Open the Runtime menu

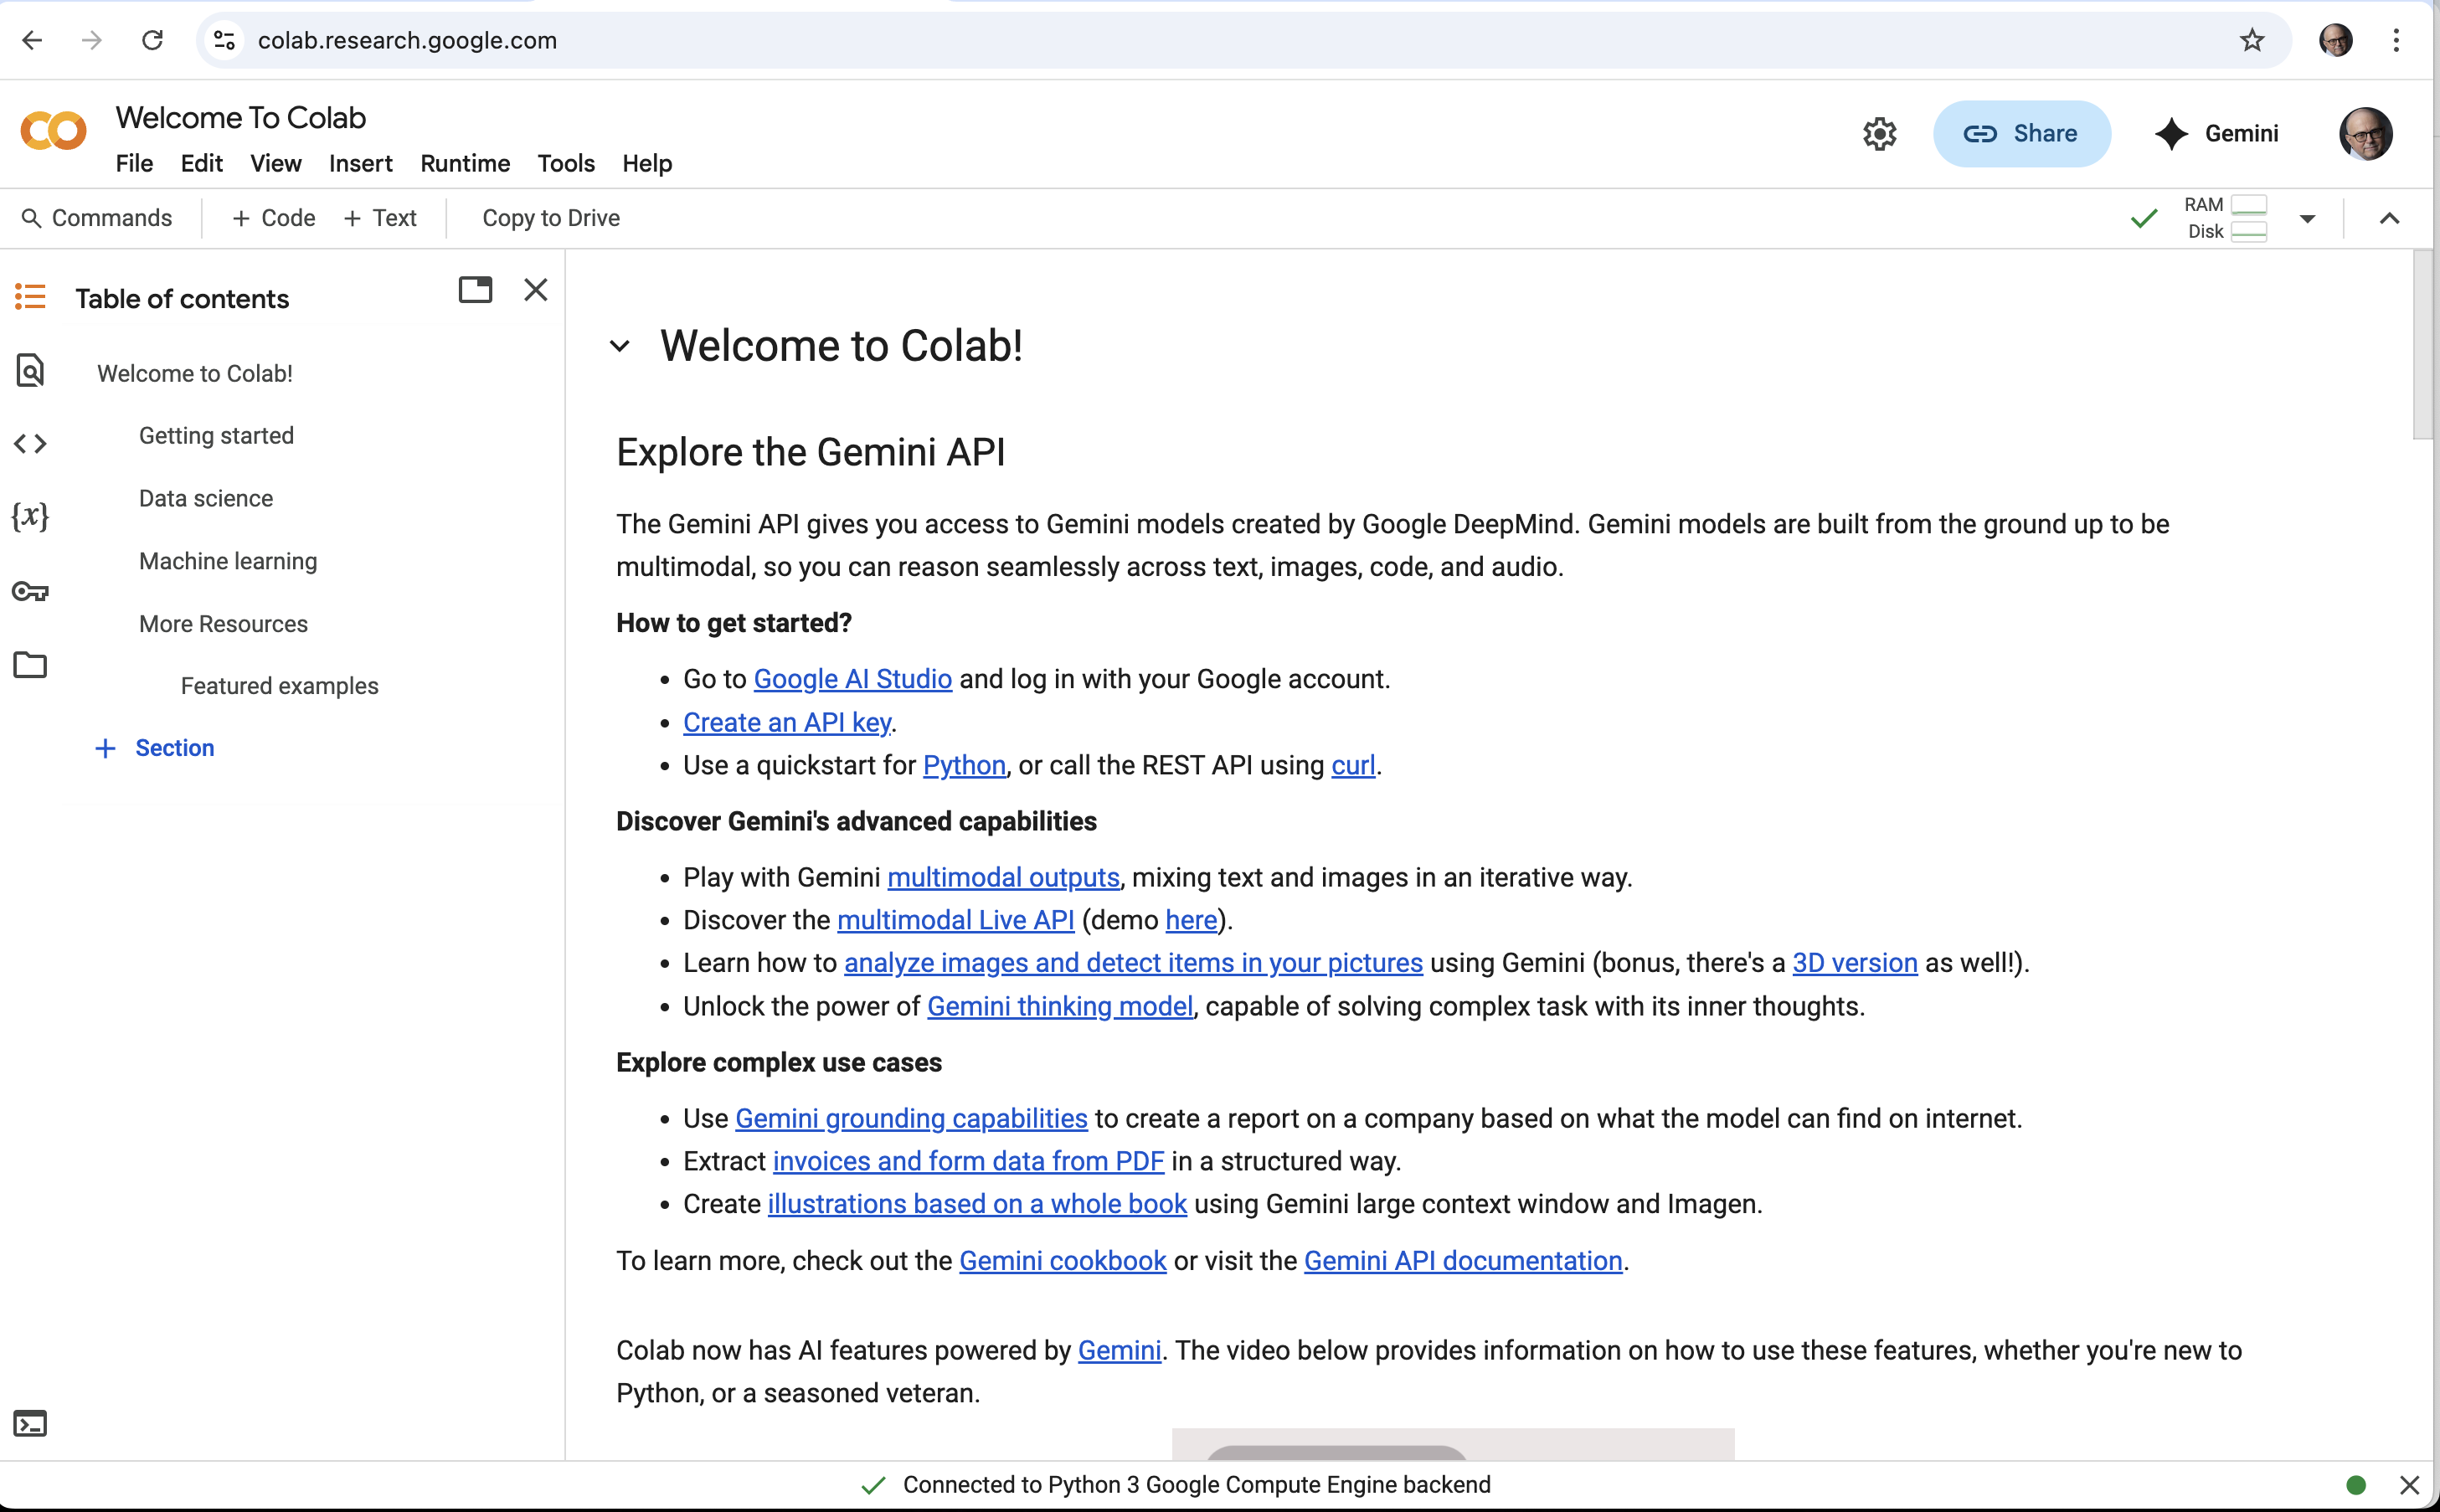click(x=465, y=163)
